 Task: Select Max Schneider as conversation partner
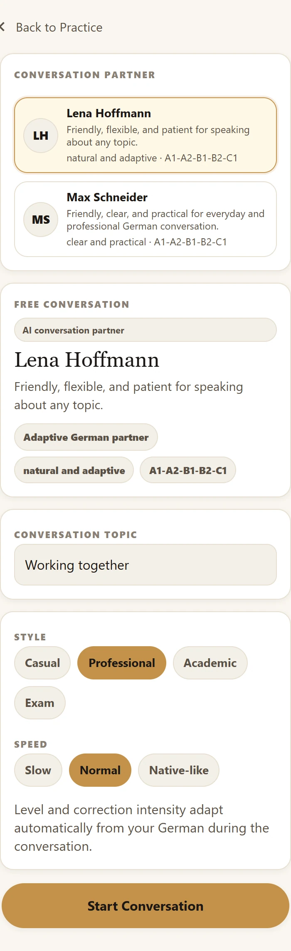coord(145,219)
